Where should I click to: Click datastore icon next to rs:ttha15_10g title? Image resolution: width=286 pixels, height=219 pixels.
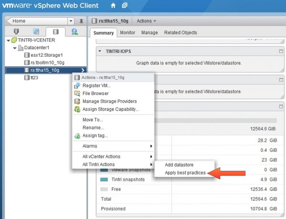click(x=94, y=21)
